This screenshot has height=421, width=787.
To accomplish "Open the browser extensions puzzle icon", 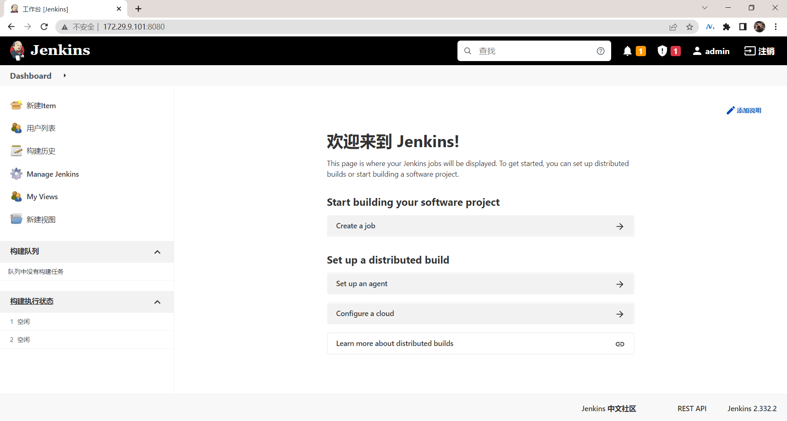I will coord(726,27).
